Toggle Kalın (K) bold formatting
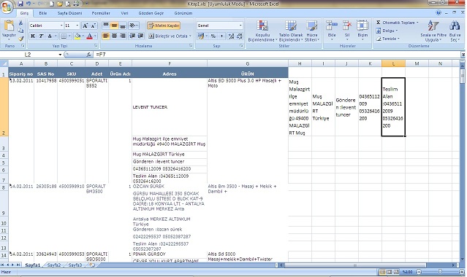 pos(33,36)
